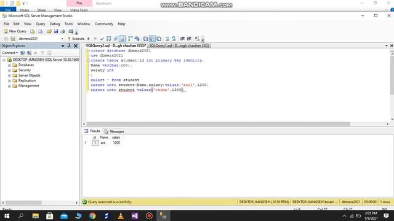
Task: Open the Connect dropdown in Object Explorer
Action: (10, 53)
